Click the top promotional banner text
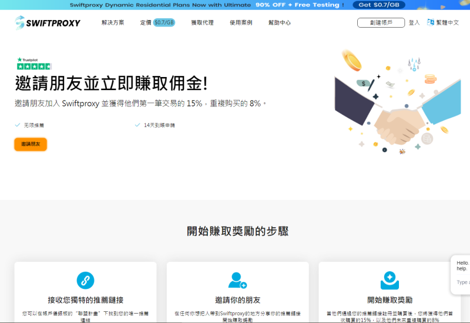 click(207, 5)
